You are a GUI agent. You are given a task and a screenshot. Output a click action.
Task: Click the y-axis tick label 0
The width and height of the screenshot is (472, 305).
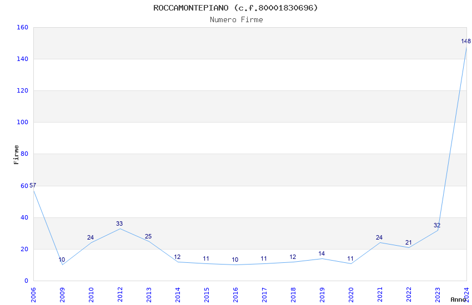click(x=27, y=281)
